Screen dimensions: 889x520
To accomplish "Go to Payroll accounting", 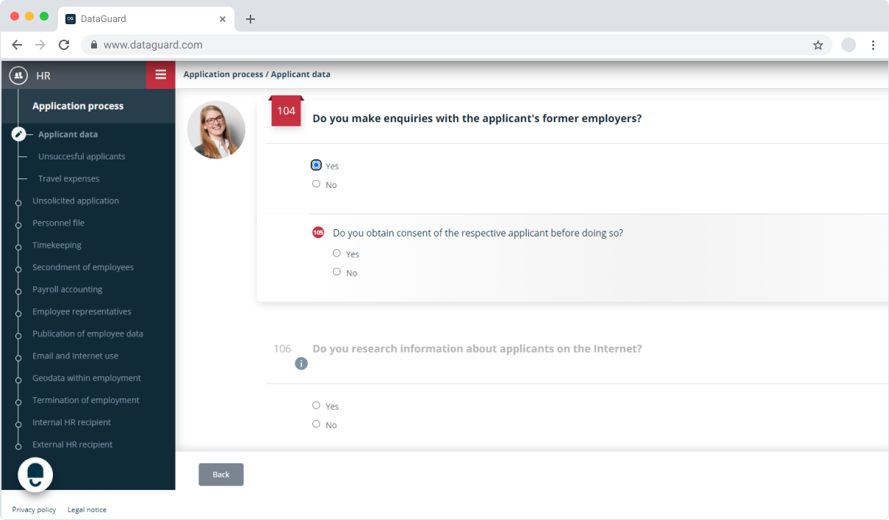I will tap(68, 289).
